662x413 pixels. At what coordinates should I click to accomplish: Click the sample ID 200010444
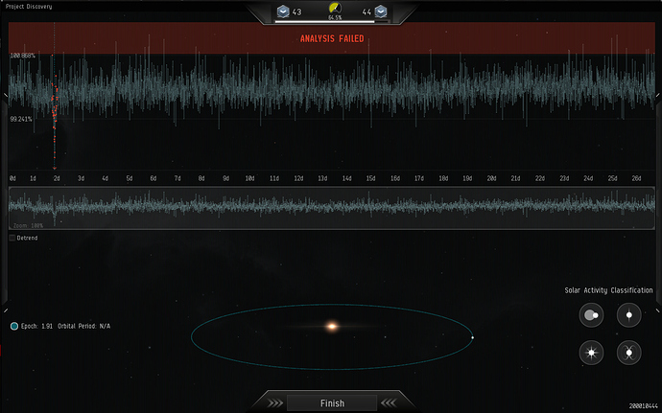pos(644,406)
